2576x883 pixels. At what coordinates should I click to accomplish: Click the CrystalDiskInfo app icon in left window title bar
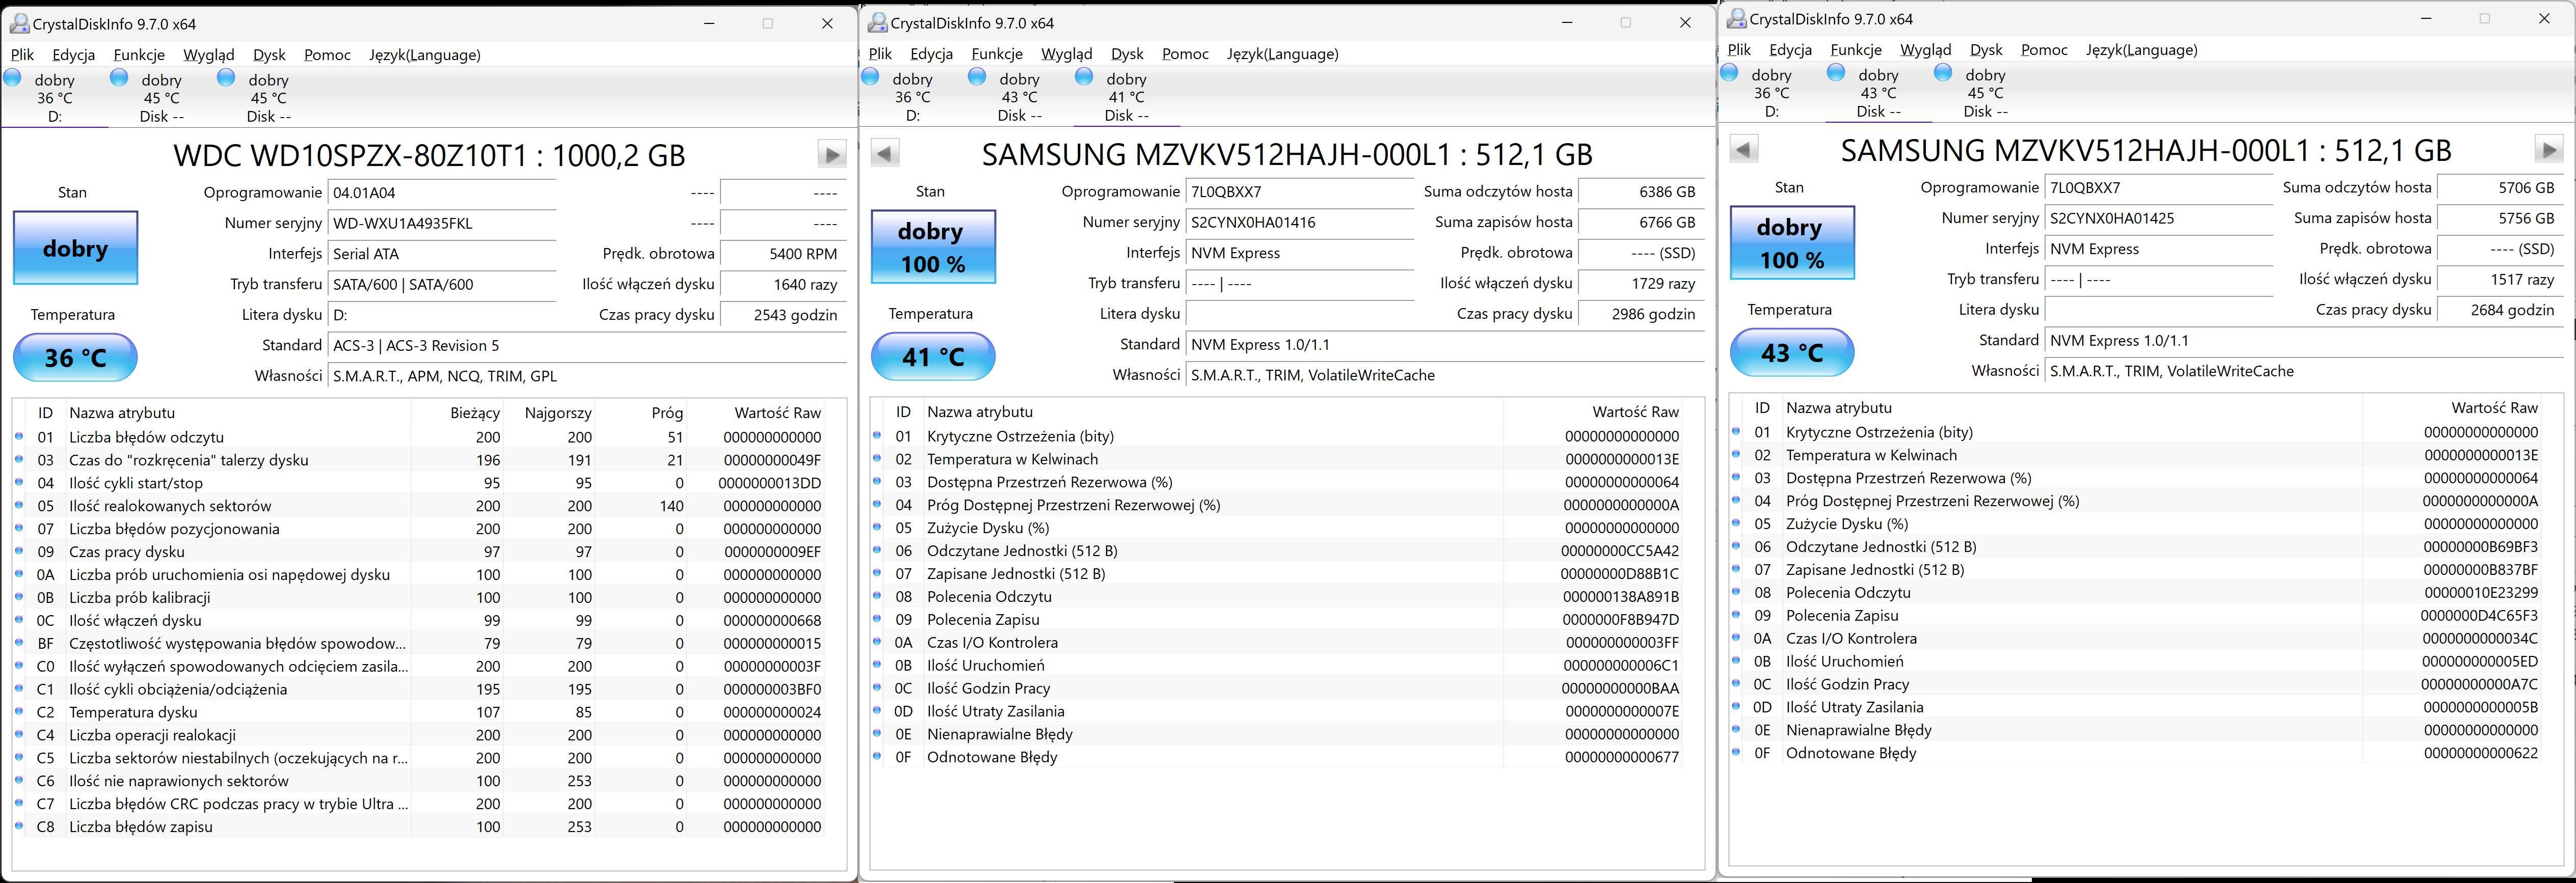pyautogui.click(x=18, y=24)
